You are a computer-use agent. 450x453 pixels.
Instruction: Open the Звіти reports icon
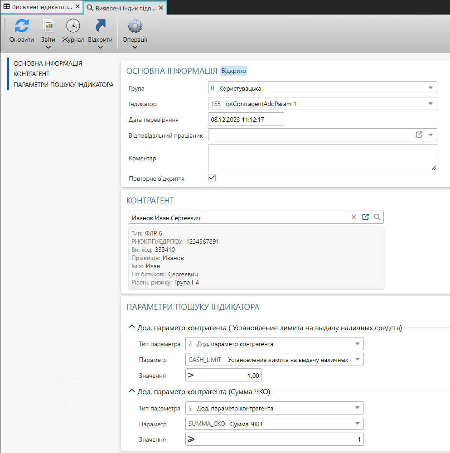[x=48, y=26]
